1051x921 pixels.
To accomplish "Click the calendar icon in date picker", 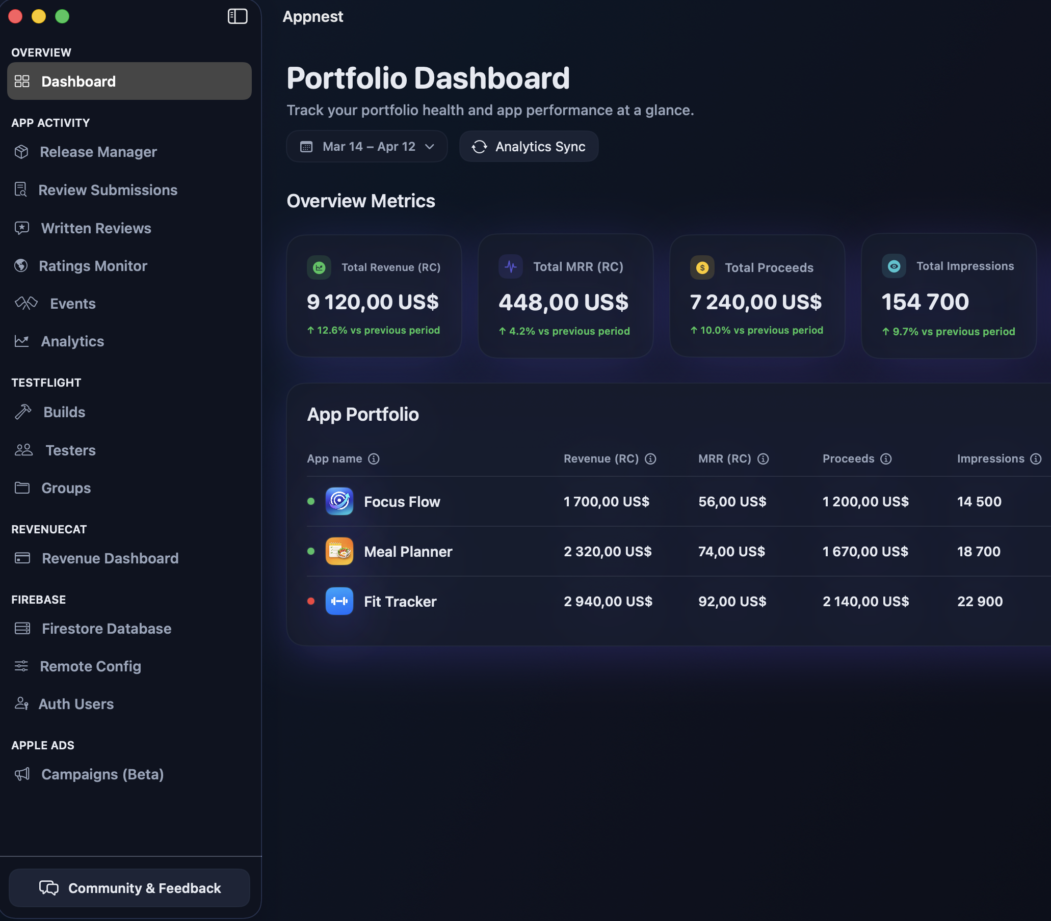I will click(x=306, y=147).
